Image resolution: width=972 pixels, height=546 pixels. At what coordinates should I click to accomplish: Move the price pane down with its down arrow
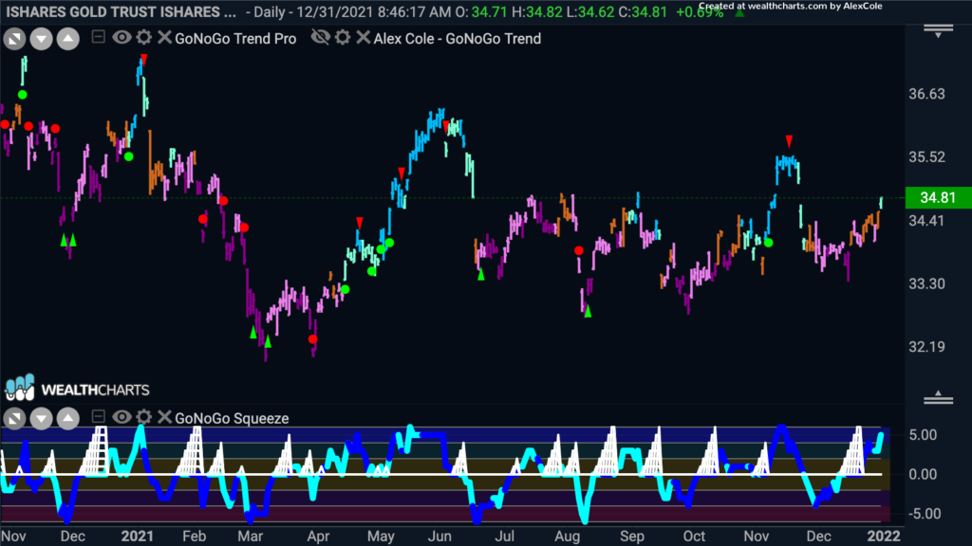point(41,39)
